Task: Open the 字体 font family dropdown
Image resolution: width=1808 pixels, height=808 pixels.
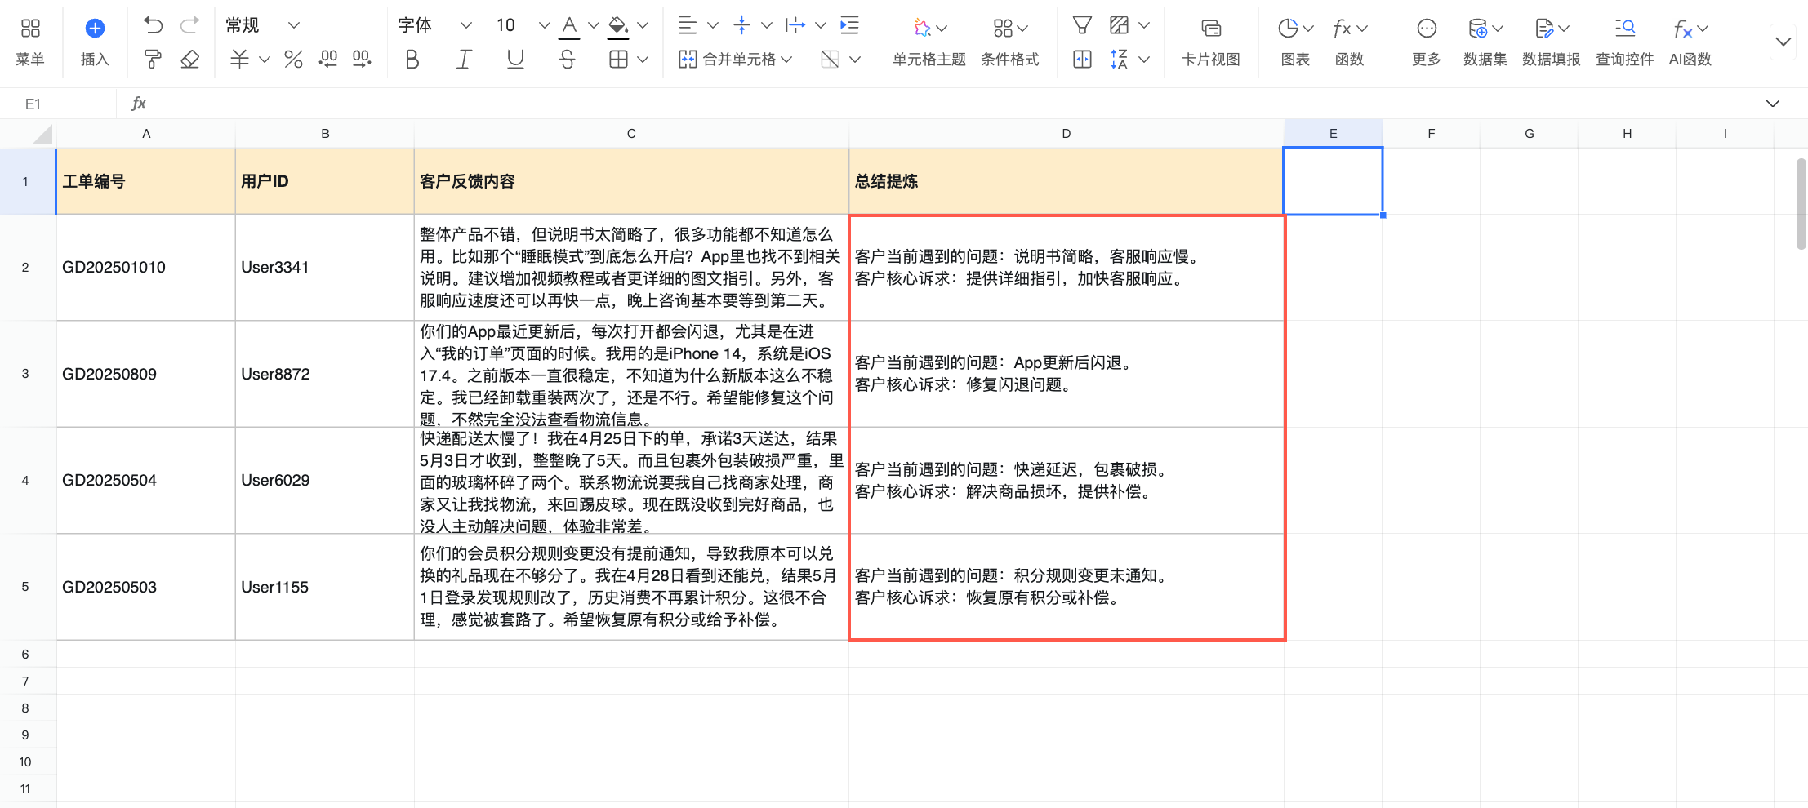Action: 434,25
